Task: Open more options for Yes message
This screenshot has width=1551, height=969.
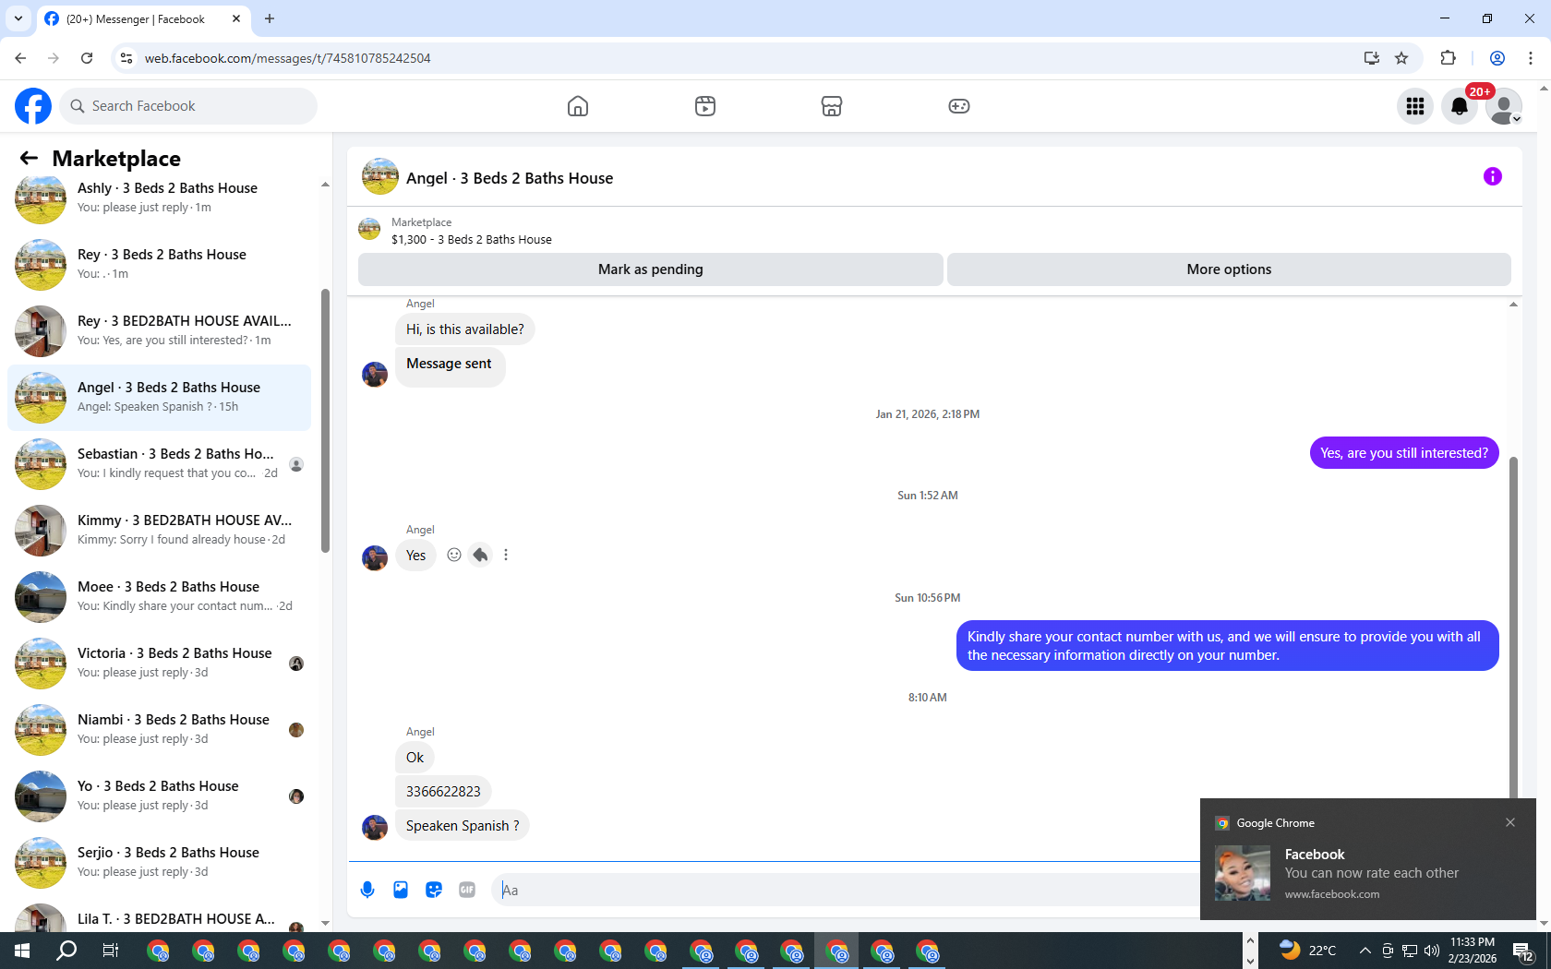Action: click(x=506, y=555)
